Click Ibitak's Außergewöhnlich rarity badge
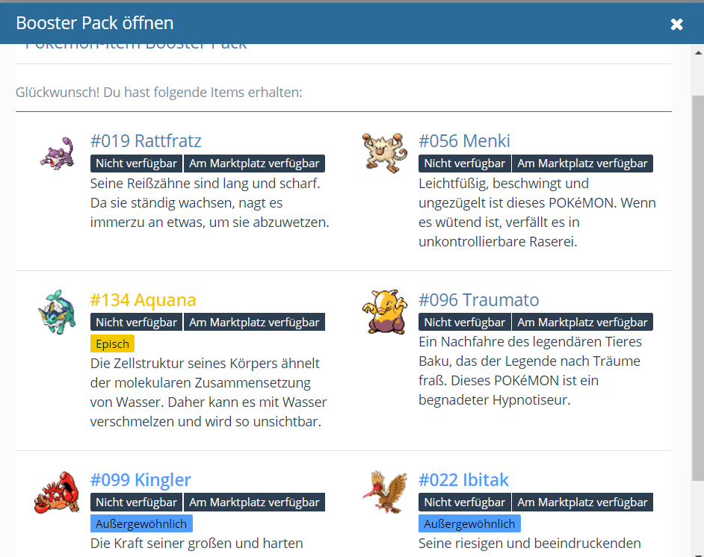The height and width of the screenshot is (557, 704). (x=469, y=523)
